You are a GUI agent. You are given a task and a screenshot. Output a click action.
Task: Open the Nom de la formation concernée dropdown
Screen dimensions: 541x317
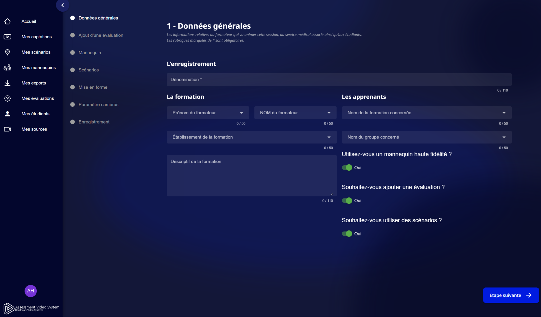427,113
